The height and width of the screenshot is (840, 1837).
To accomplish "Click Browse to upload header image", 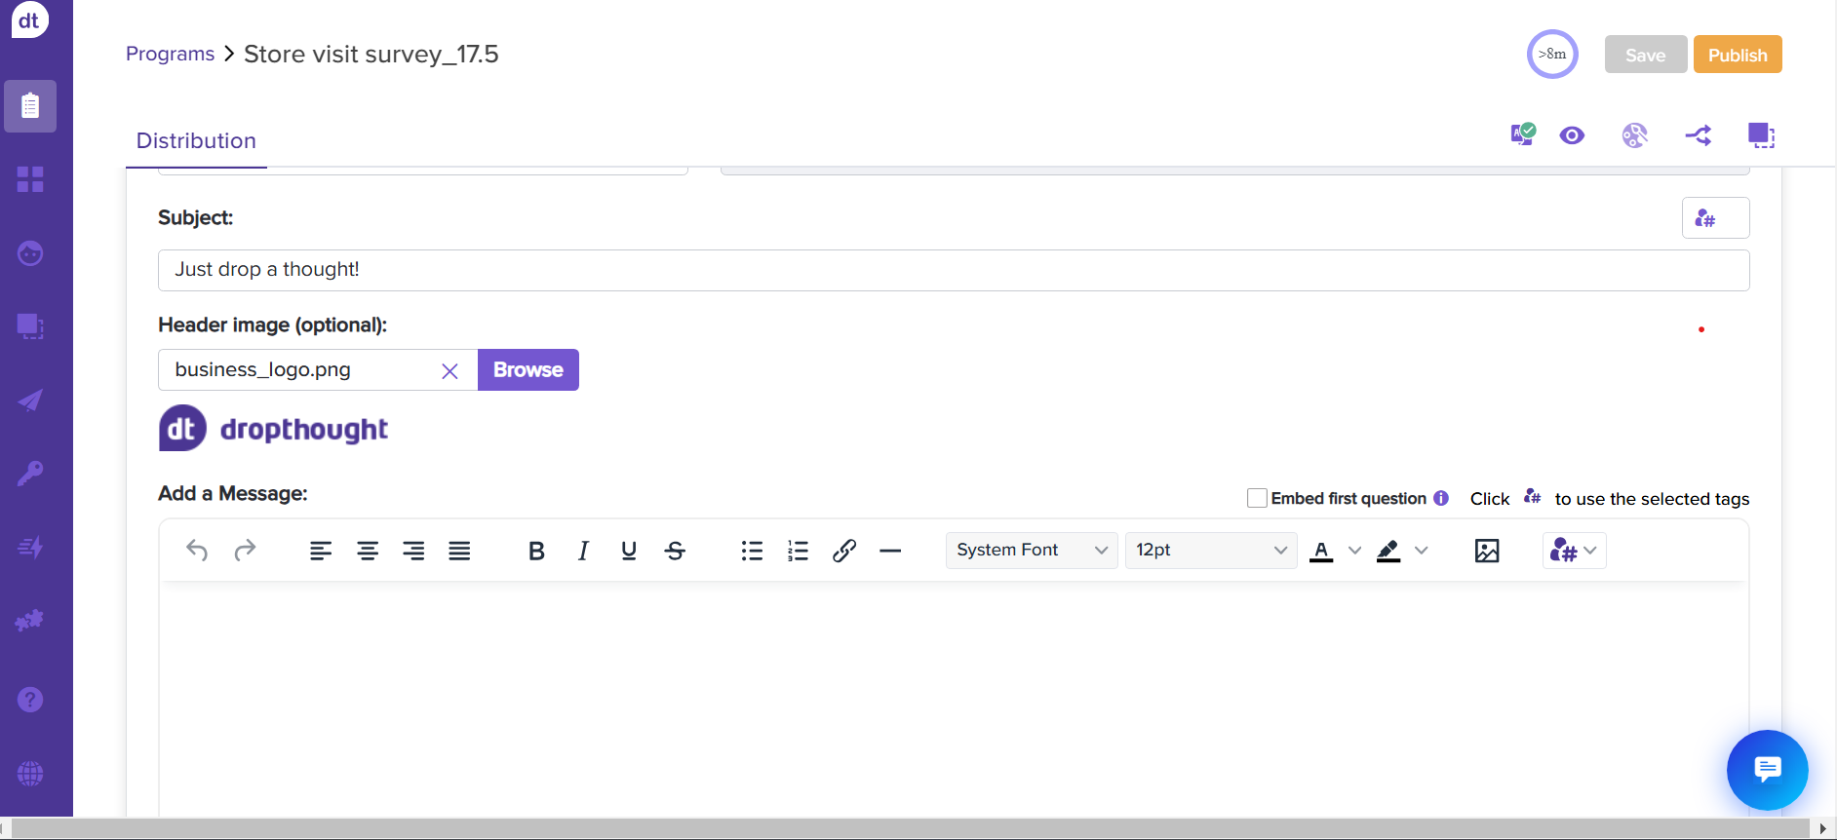I will click(528, 370).
